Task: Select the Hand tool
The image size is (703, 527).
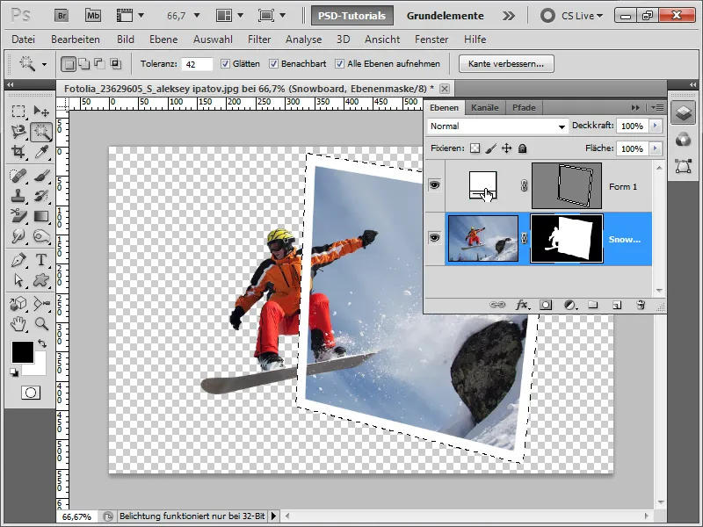Action: [x=18, y=323]
